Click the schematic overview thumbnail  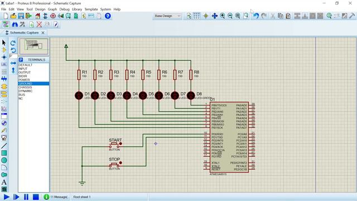click(x=33, y=46)
